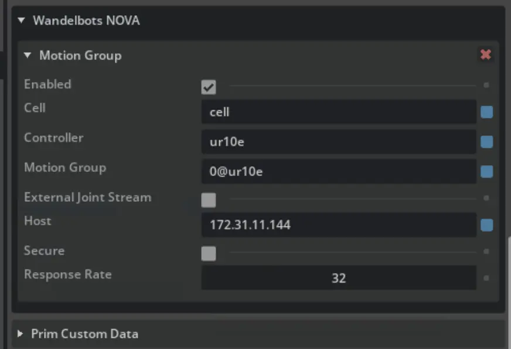Image resolution: width=511 pixels, height=349 pixels.
Task: Collapse the Motion Group section
Action: point(27,55)
